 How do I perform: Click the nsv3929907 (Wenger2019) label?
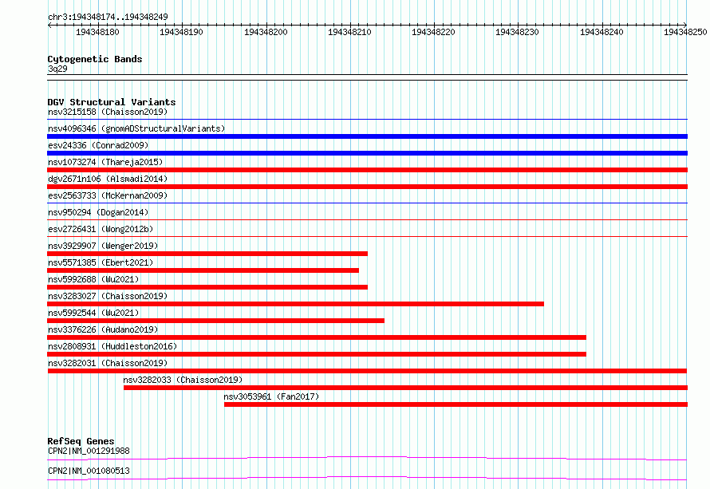pyautogui.click(x=103, y=246)
